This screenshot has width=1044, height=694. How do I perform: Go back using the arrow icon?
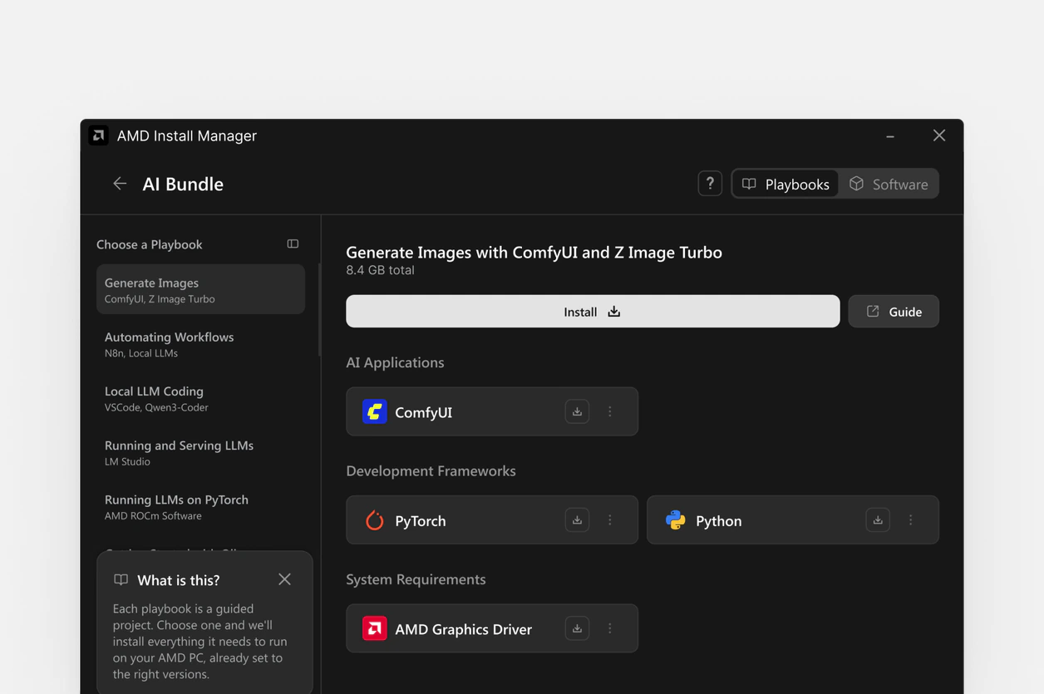120,184
